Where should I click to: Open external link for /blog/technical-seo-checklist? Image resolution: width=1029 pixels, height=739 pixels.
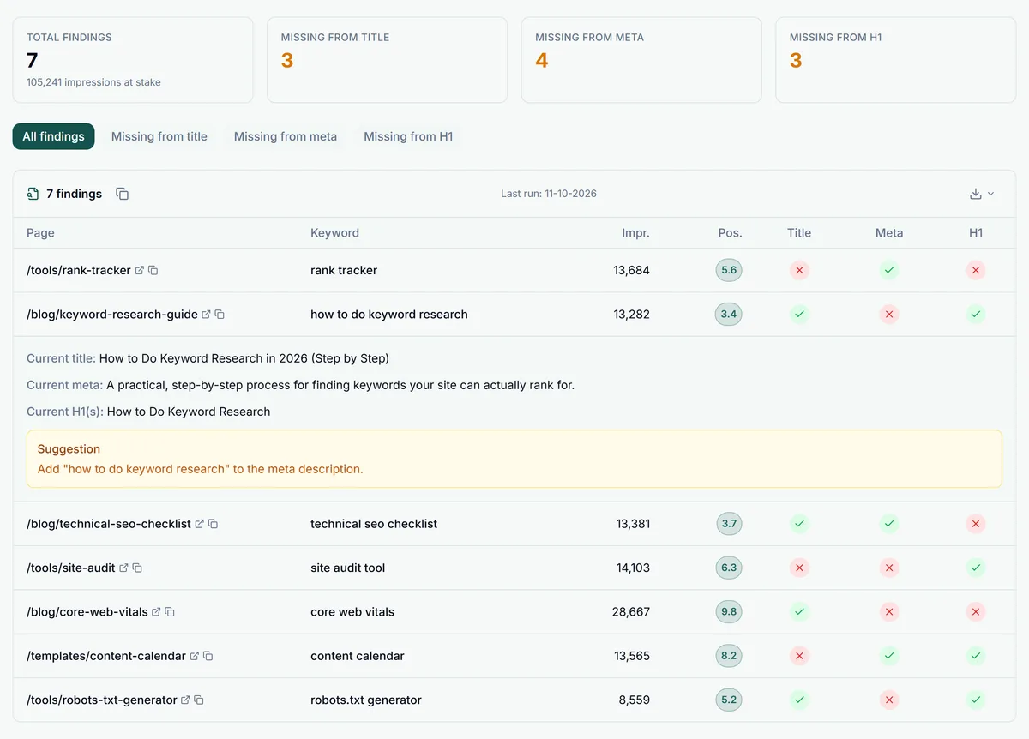point(200,524)
